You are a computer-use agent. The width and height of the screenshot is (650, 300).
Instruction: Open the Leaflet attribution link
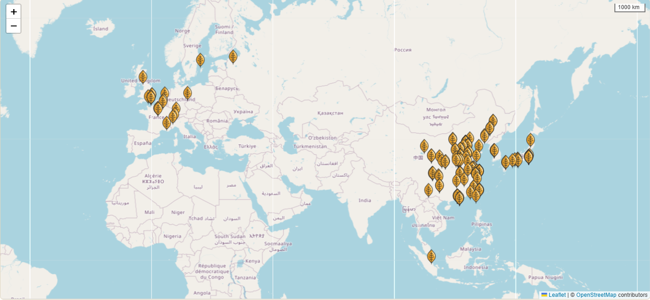pos(556,295)
